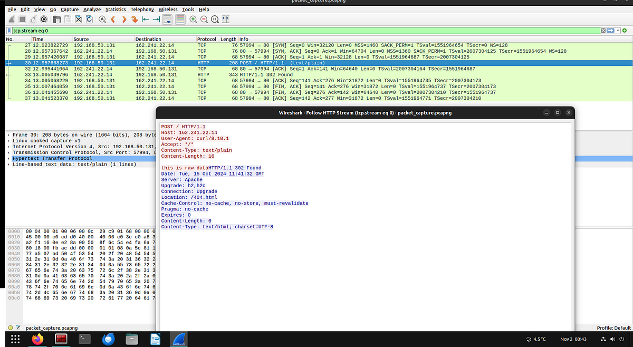The width and height of the screenshot is (633, 347).
Task: Open LibreOffice Writer from taskbar
Action: point(156,339)
